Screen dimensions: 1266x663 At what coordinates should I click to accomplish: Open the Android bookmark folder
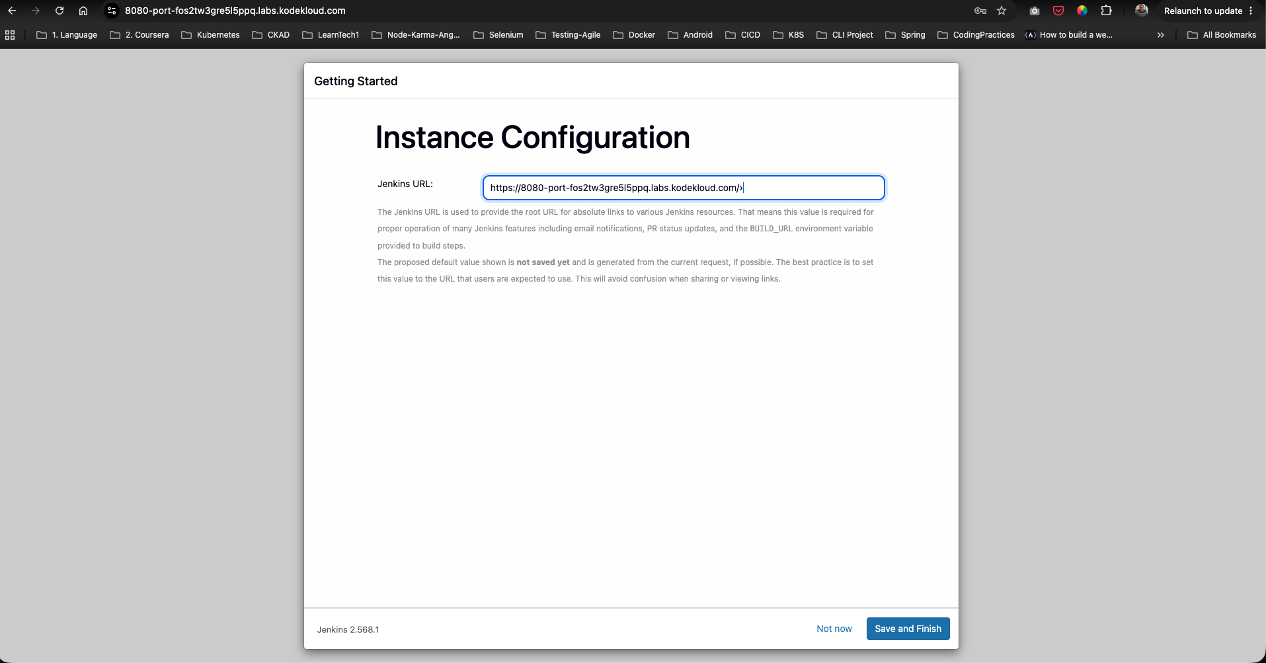tap(690, 35)
